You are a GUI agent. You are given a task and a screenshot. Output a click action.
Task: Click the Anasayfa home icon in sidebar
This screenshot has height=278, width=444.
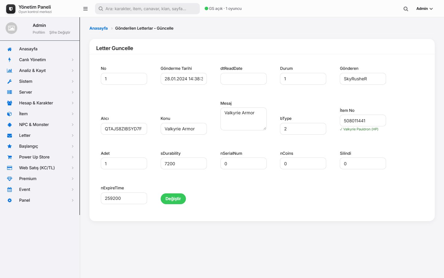(10, 49)
